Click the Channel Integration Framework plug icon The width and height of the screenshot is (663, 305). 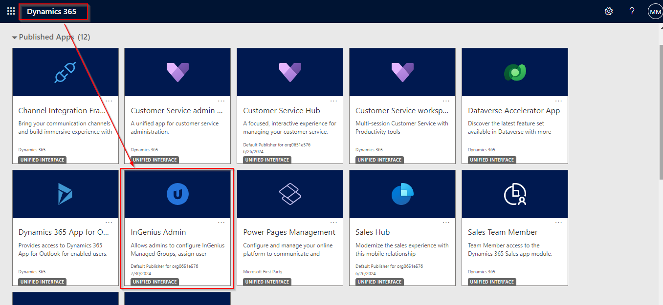[65, 72]
